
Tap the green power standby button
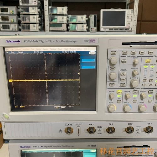point(6,116)
